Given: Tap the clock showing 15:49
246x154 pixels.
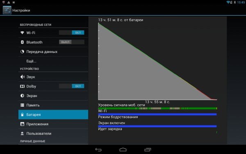Looking at the screenshot, I should [x=241, y=2].
